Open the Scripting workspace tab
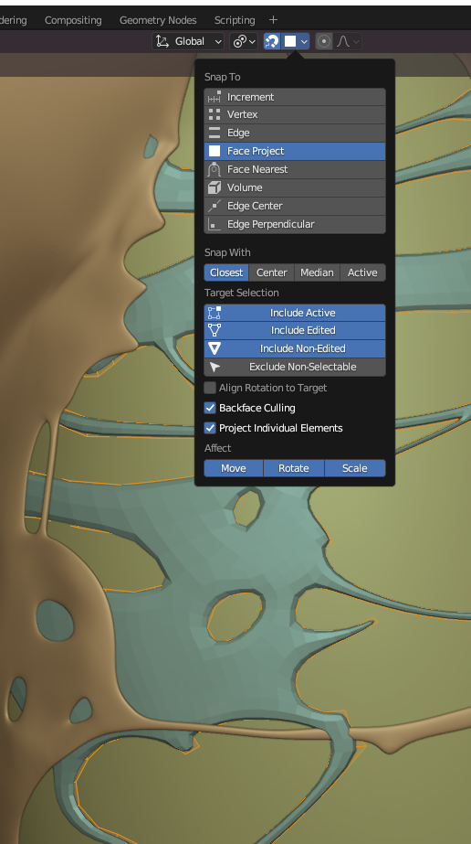This screenshot has height=844, width=471. coord(235,20)
